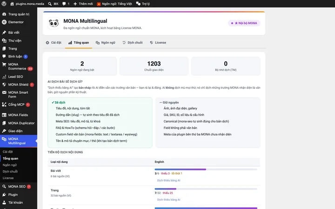
Task: Click the Thư viện media icon
Action: pos(4,40)
